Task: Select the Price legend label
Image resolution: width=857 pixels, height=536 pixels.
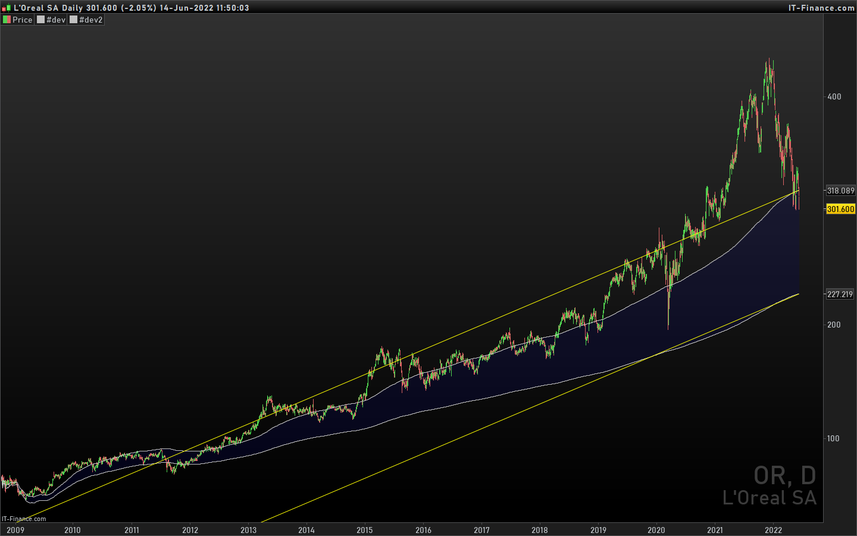Action: (x=23, y=20)
